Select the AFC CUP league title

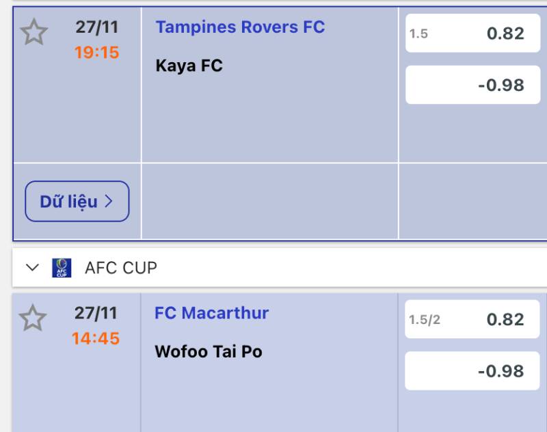click(121, 268)
